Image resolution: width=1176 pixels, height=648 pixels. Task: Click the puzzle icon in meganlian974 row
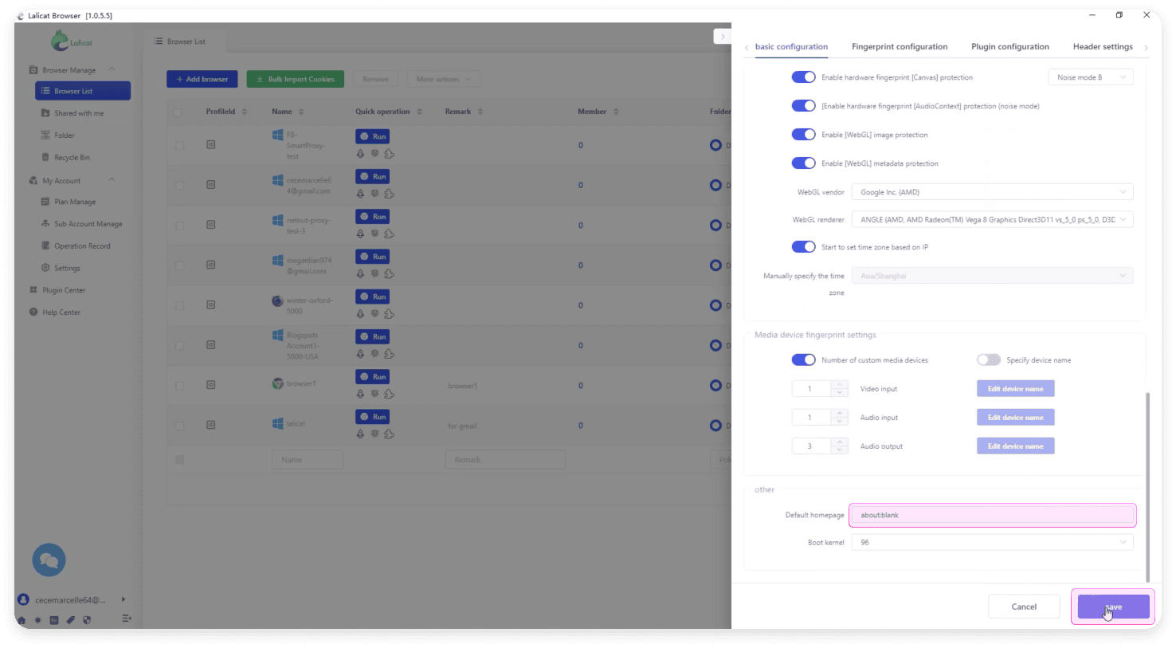389,273
